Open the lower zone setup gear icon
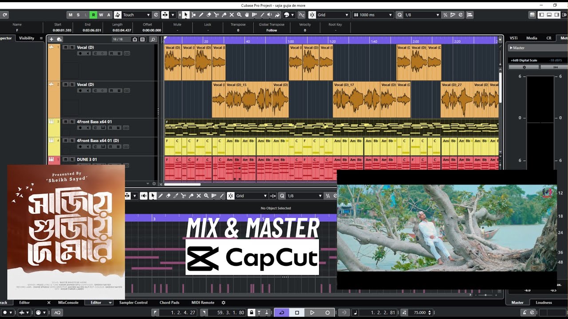 point(223,303)
